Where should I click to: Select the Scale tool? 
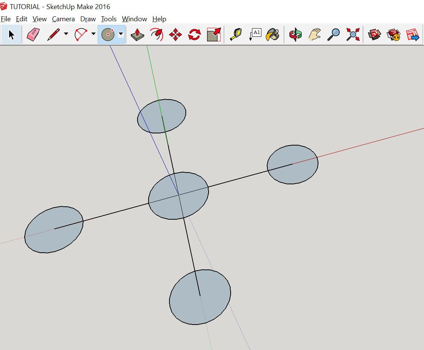click(x=214, y=35)
